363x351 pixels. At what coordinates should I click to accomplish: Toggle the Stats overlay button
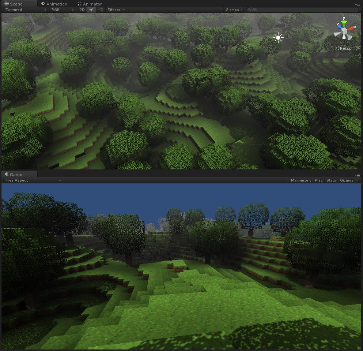331,180
